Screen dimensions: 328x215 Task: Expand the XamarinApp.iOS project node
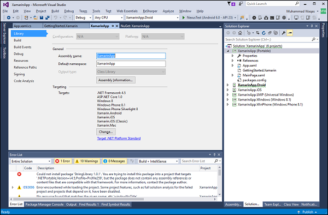pyautogui.click(x=228, y=90)
